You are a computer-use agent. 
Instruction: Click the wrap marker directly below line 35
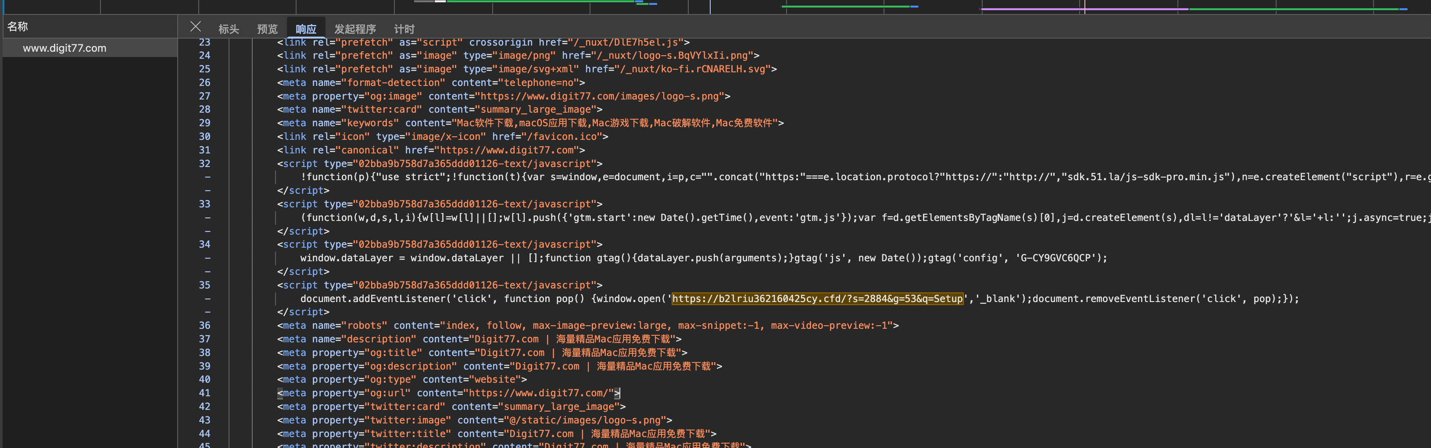(207, 299)
